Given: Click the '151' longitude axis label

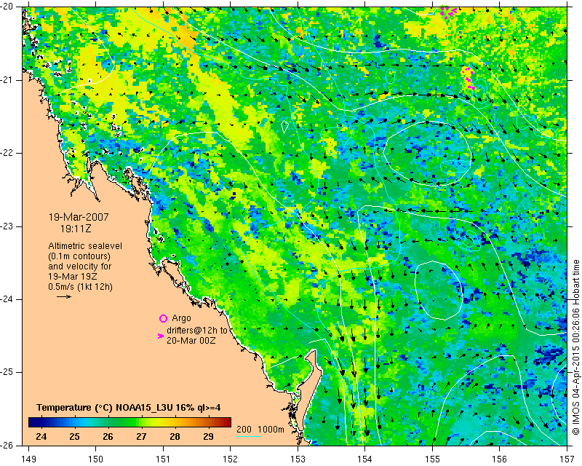Looking at the screenshot, I should [163, 459].
